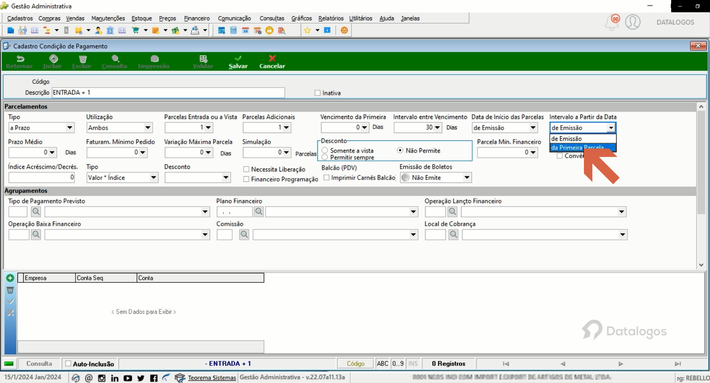Click the support headset icon in status bar

click(76, 378)
